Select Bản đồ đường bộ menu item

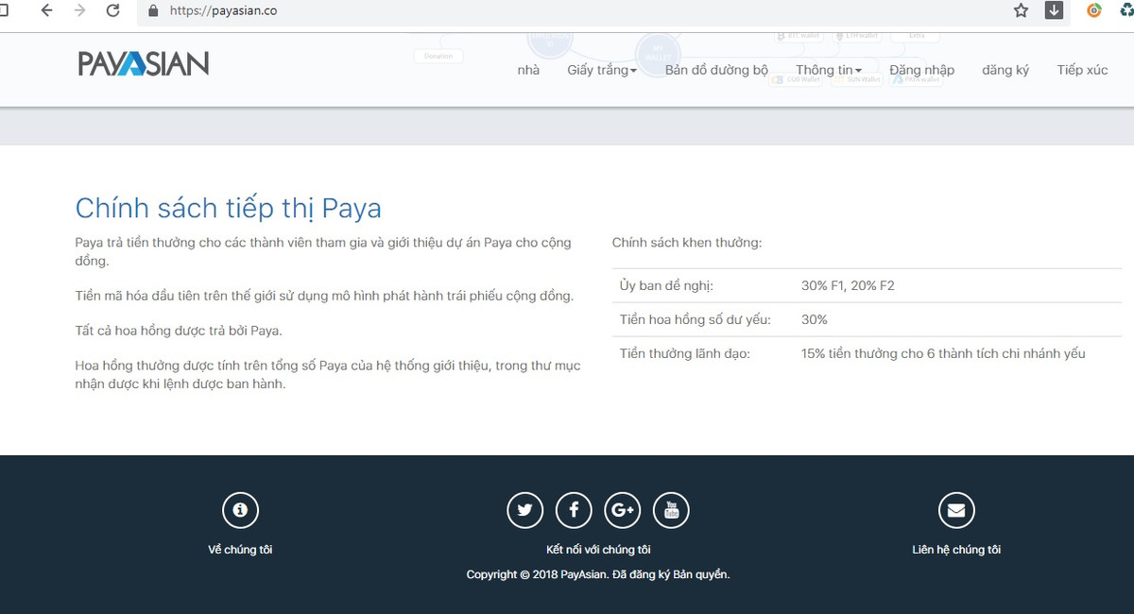716,70
